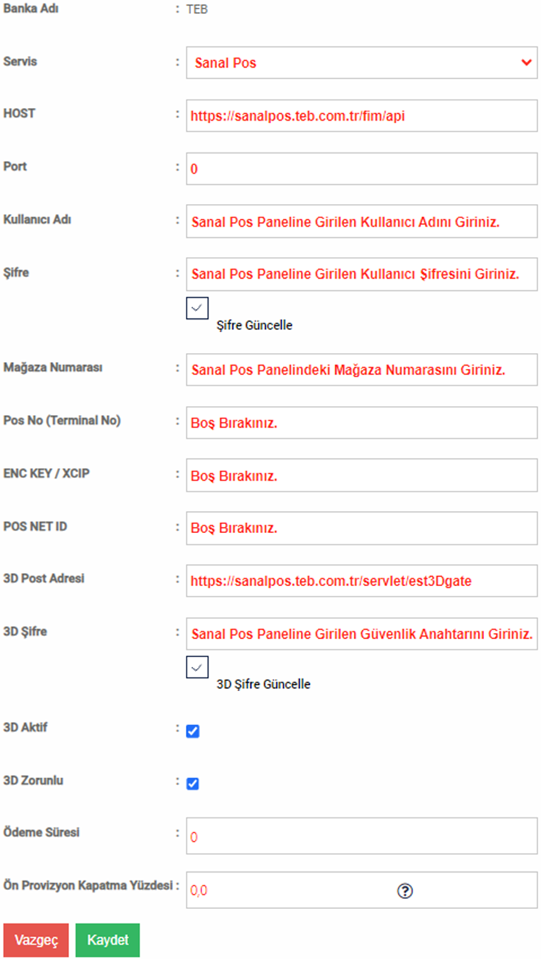Select the 3D Post Adresi field

pos(362,581)
